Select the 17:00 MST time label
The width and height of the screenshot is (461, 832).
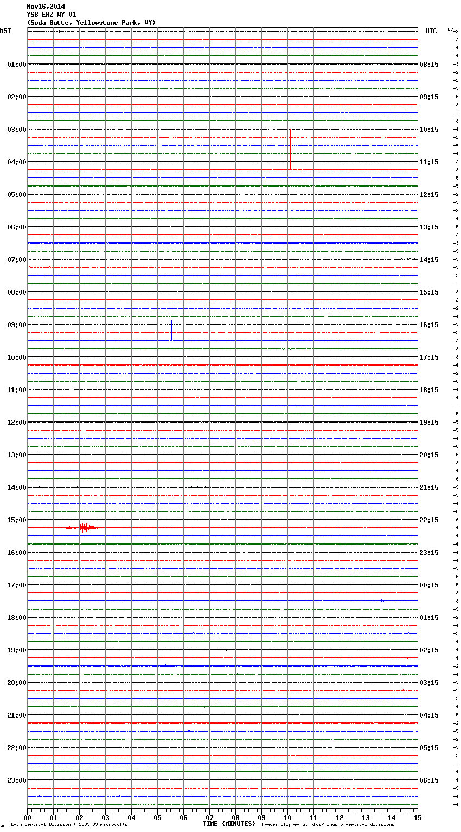click(x=17, y=585)
